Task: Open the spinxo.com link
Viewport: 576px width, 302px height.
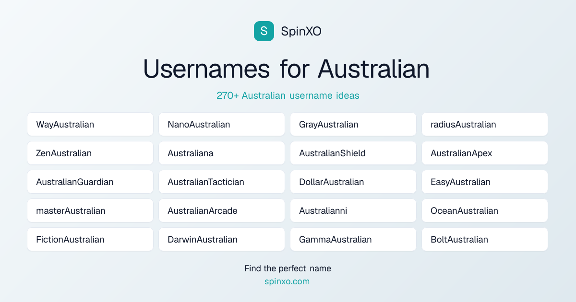Action: (x=287, y=281)
